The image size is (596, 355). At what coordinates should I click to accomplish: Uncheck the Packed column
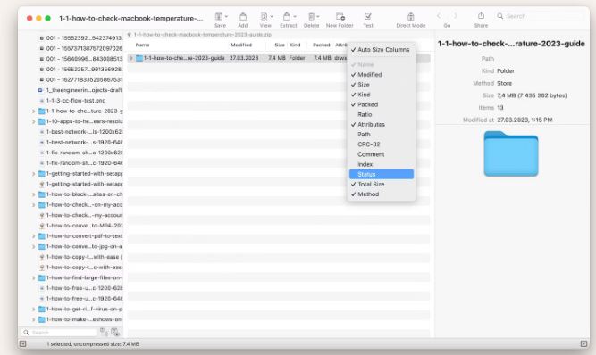(382, 104)
